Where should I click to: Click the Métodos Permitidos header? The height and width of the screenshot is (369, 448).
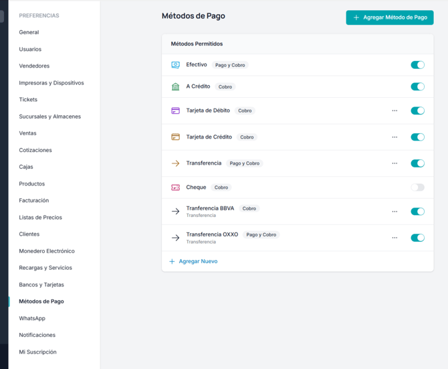coord(197,44)
